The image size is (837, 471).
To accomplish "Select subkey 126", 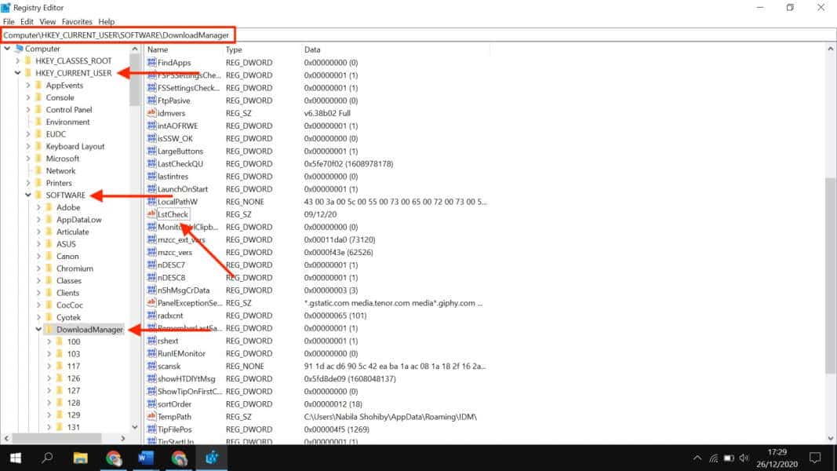I will 74,378.
